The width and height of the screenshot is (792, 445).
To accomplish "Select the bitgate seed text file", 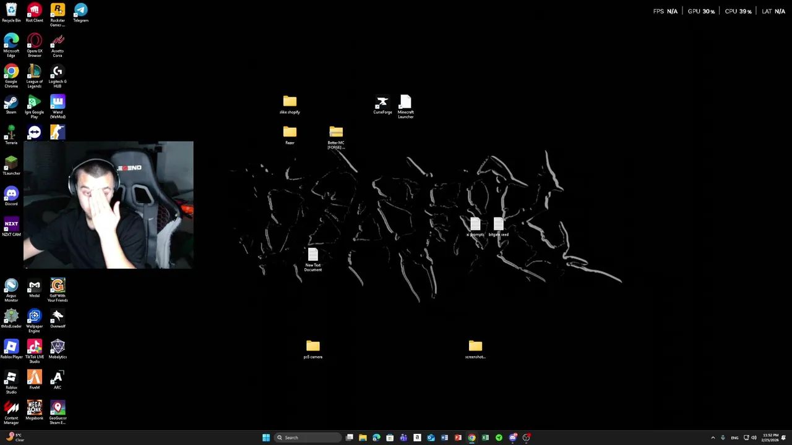I will coord(498,227).
